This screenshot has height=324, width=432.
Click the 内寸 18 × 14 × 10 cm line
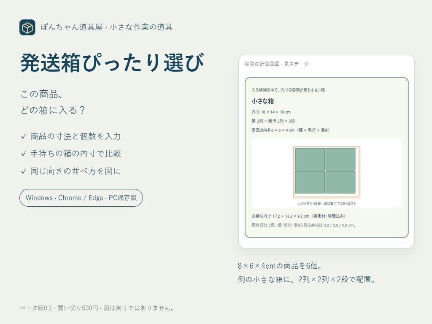coord(271,112)
